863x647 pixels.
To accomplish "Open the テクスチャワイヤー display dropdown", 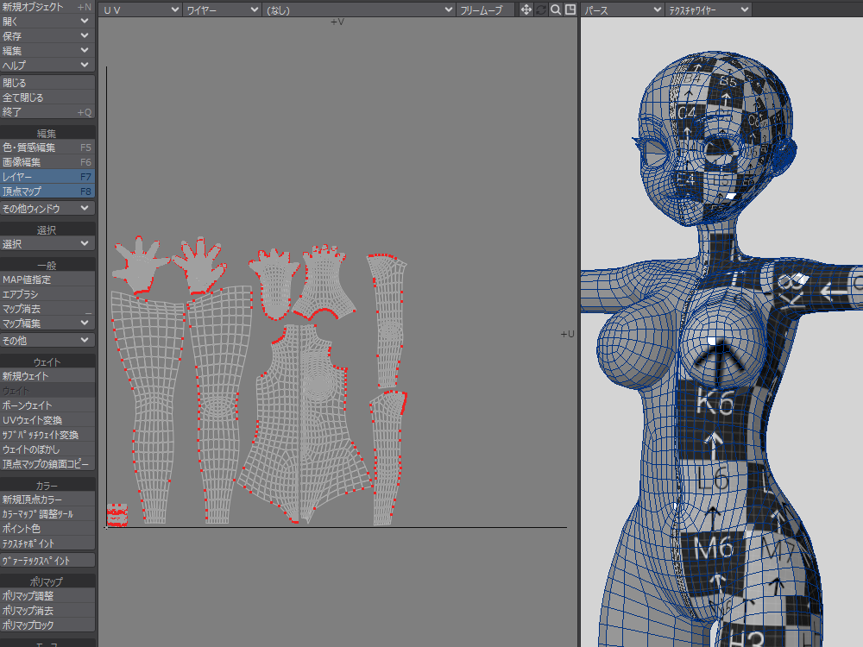I will 709,9.
